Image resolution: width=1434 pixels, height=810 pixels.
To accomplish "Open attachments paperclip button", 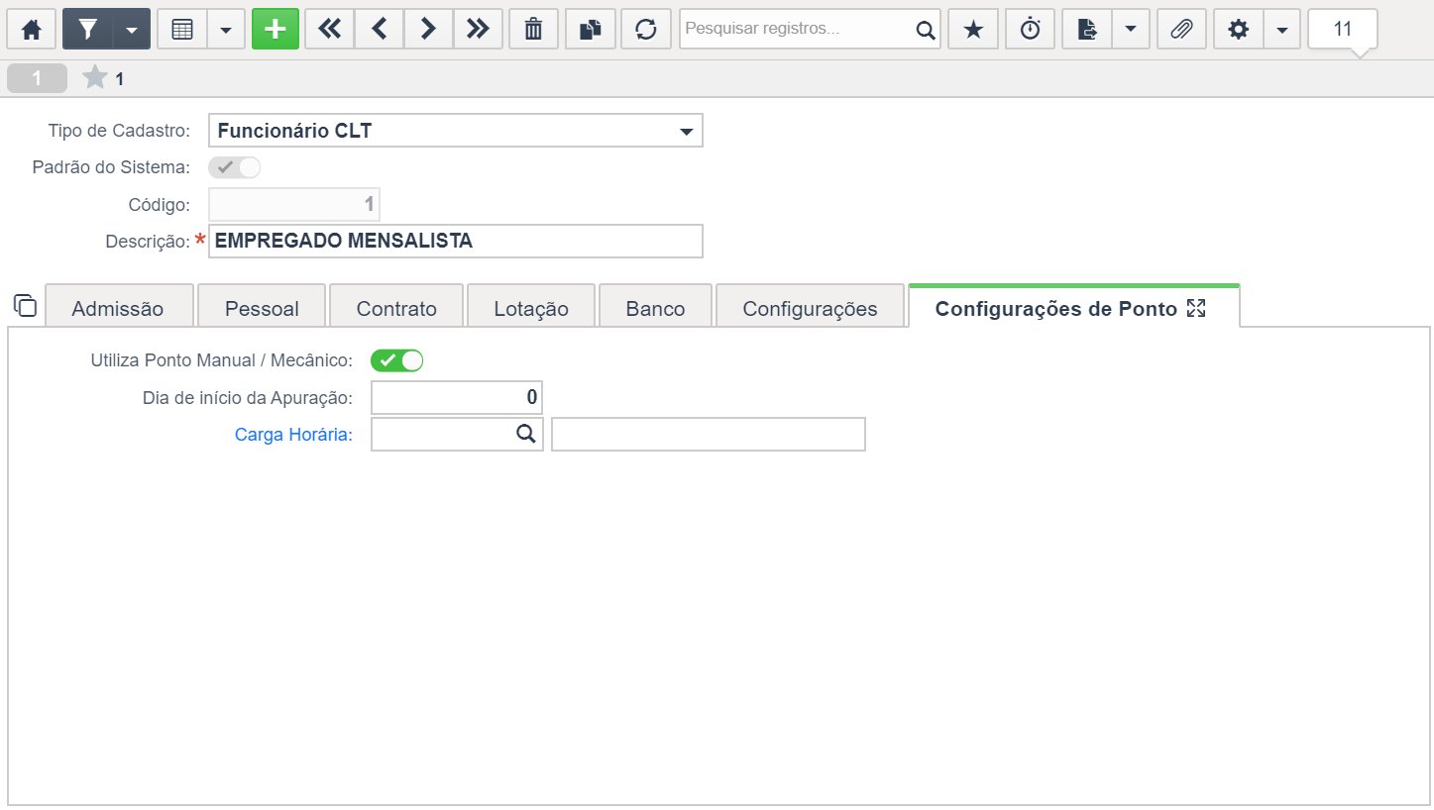I will click(1181, 30).
